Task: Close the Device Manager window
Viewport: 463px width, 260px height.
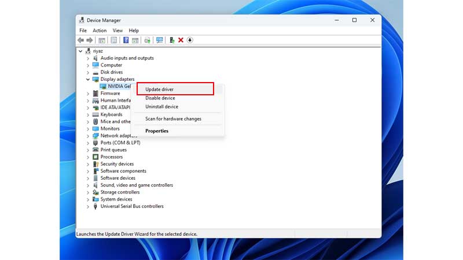Action: point(372,20)
